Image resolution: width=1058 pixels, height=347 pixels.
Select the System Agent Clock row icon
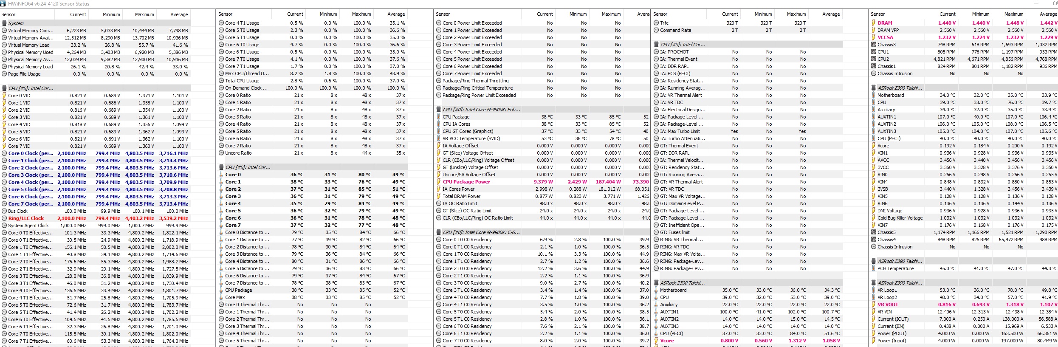point(4,226)
